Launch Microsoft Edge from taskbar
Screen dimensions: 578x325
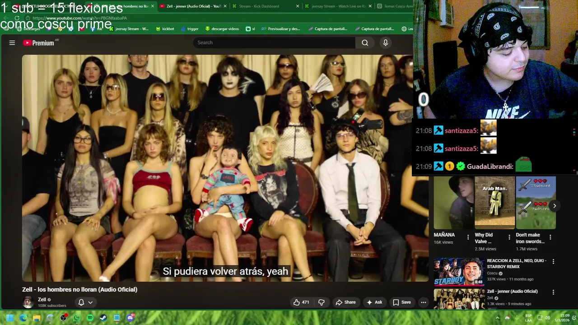coord(23,318)
